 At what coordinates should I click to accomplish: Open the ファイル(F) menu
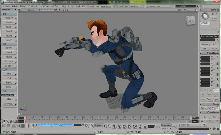pos(6,6)
